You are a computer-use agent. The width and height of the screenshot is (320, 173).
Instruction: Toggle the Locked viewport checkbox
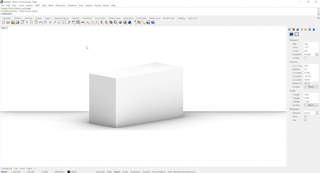coord(305,58)
